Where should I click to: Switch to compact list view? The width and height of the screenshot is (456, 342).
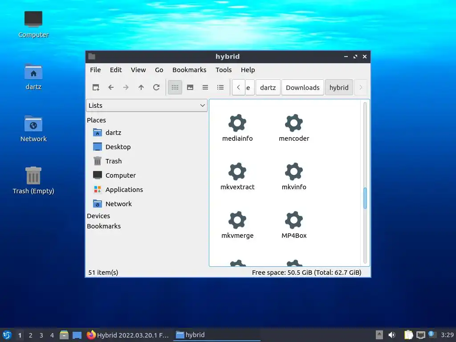click(205, 87)
